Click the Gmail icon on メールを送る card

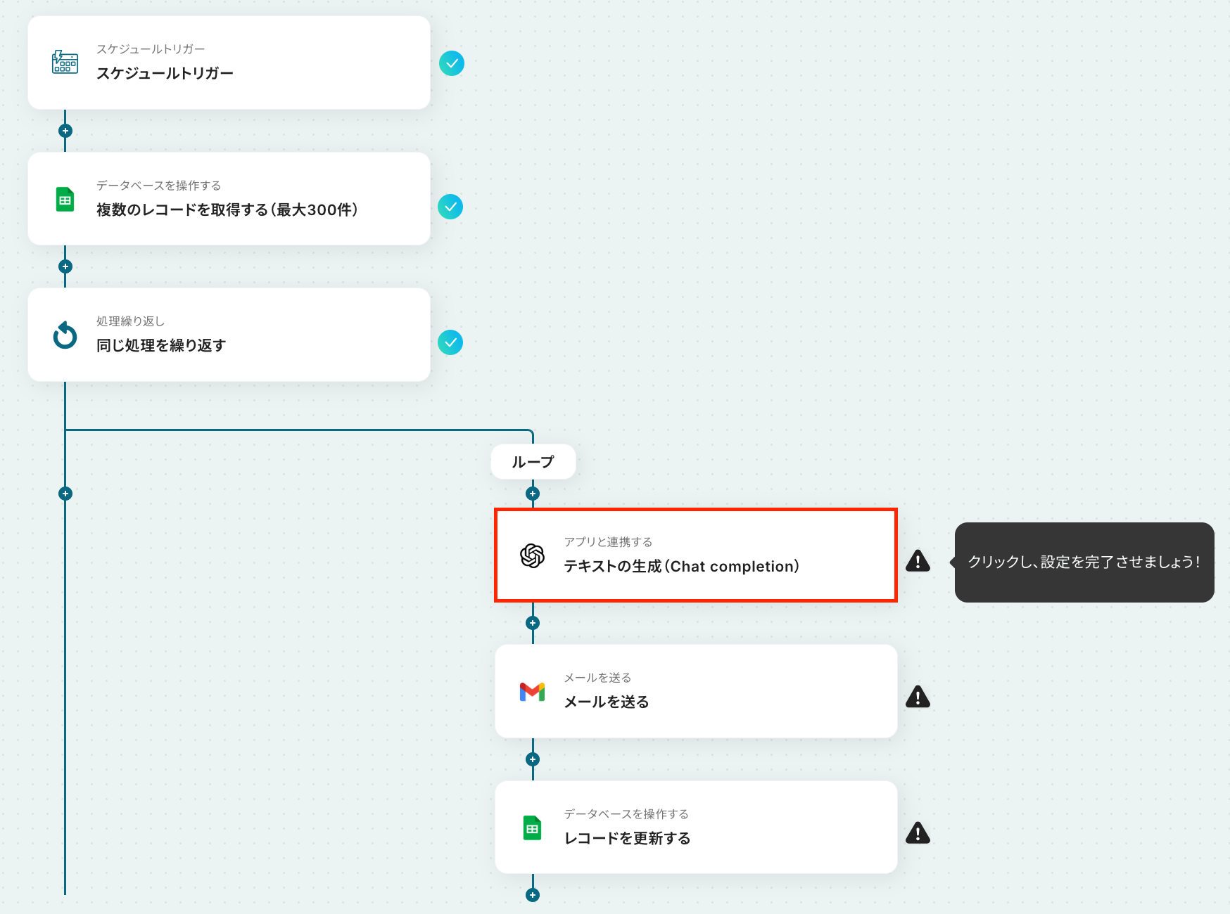[x=532, y=692]
